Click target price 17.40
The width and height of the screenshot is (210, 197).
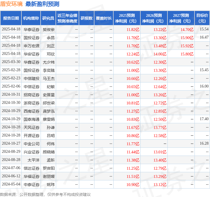[x=204, y=119]
